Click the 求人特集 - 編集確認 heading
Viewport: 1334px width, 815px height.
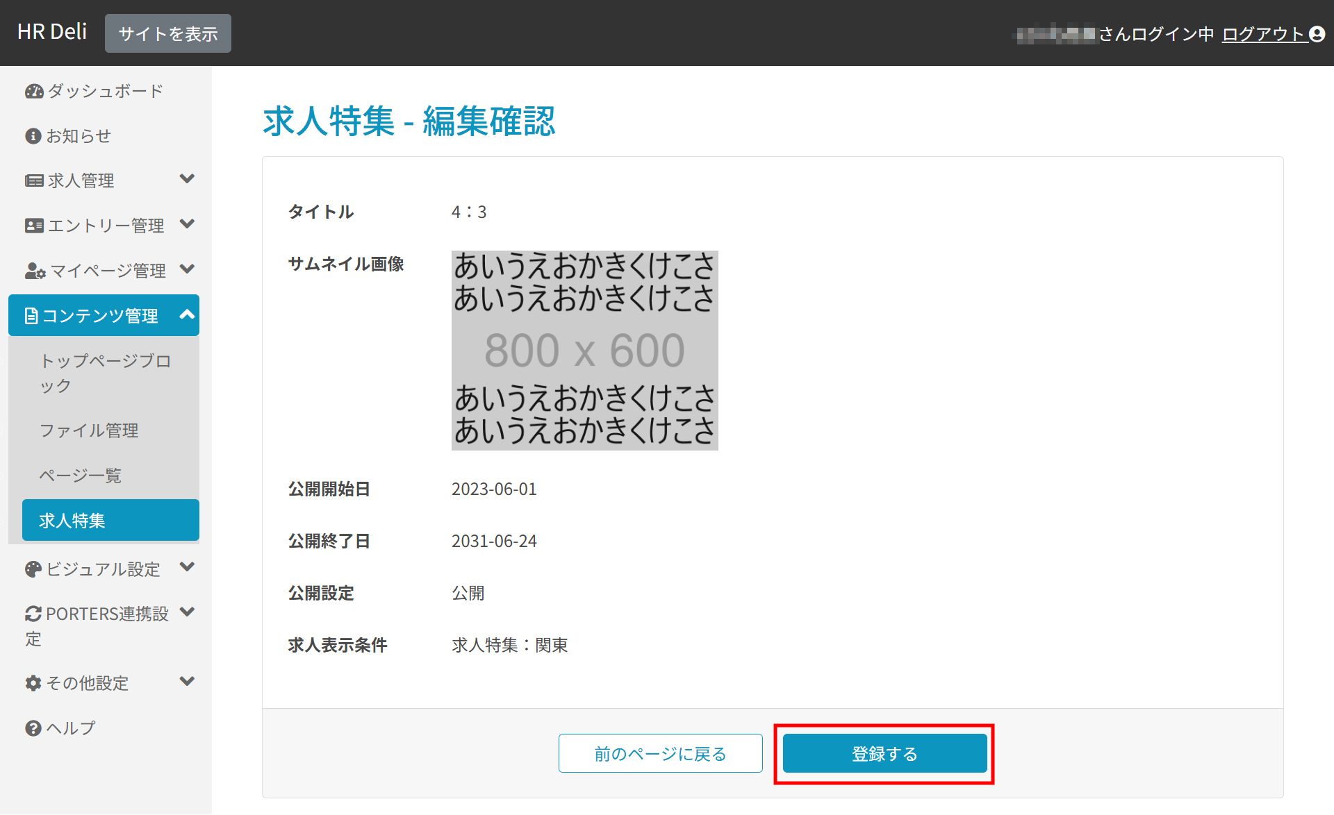[x=409, y=121]
